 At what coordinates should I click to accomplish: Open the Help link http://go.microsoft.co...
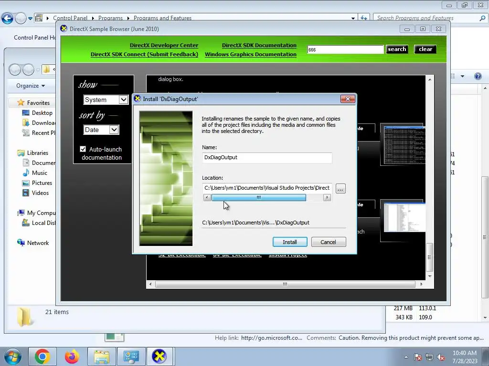tap(272, 338)
